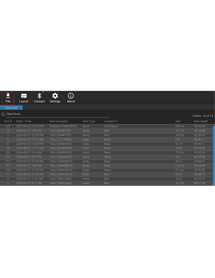Select the date '2024-05-11 12:55 PM'
The height and width of the screenshot is (278, 215).
coord(30,135)
